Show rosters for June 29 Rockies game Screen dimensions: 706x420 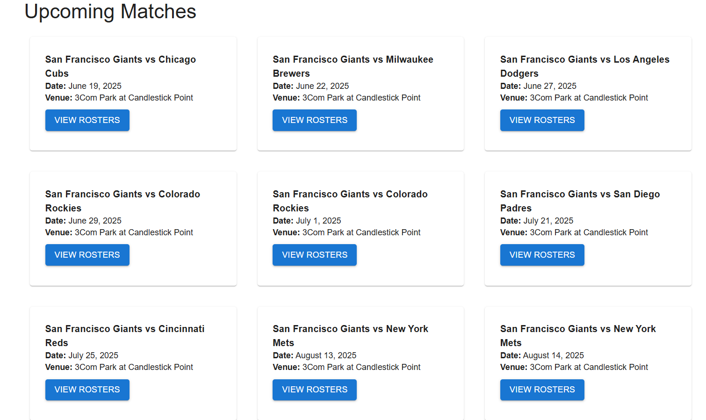click(x=87, y=255)
